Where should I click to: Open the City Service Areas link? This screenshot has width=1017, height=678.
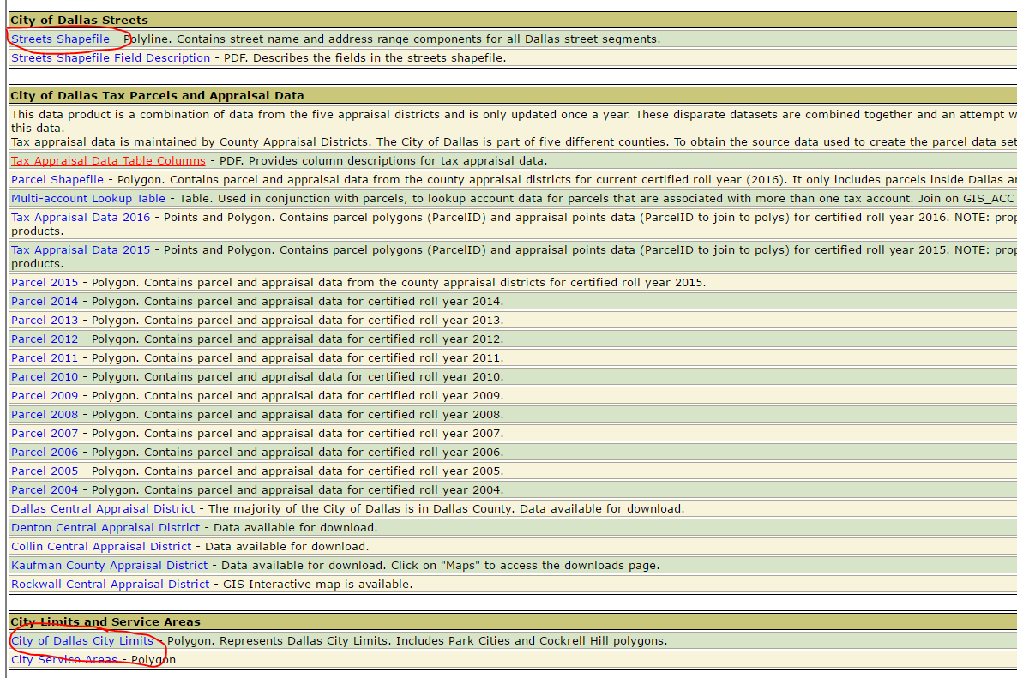click(x=63, y=659)
